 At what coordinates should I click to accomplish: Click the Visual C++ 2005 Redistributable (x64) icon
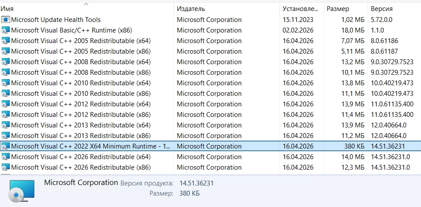(x=6, y=41)
